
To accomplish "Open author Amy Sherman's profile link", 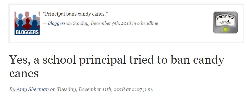I will pyautogui.click(x=33, y=89).
